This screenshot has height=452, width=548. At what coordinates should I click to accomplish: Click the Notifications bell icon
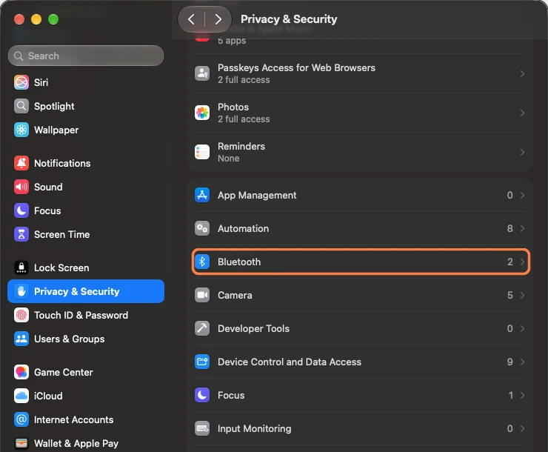21,163
